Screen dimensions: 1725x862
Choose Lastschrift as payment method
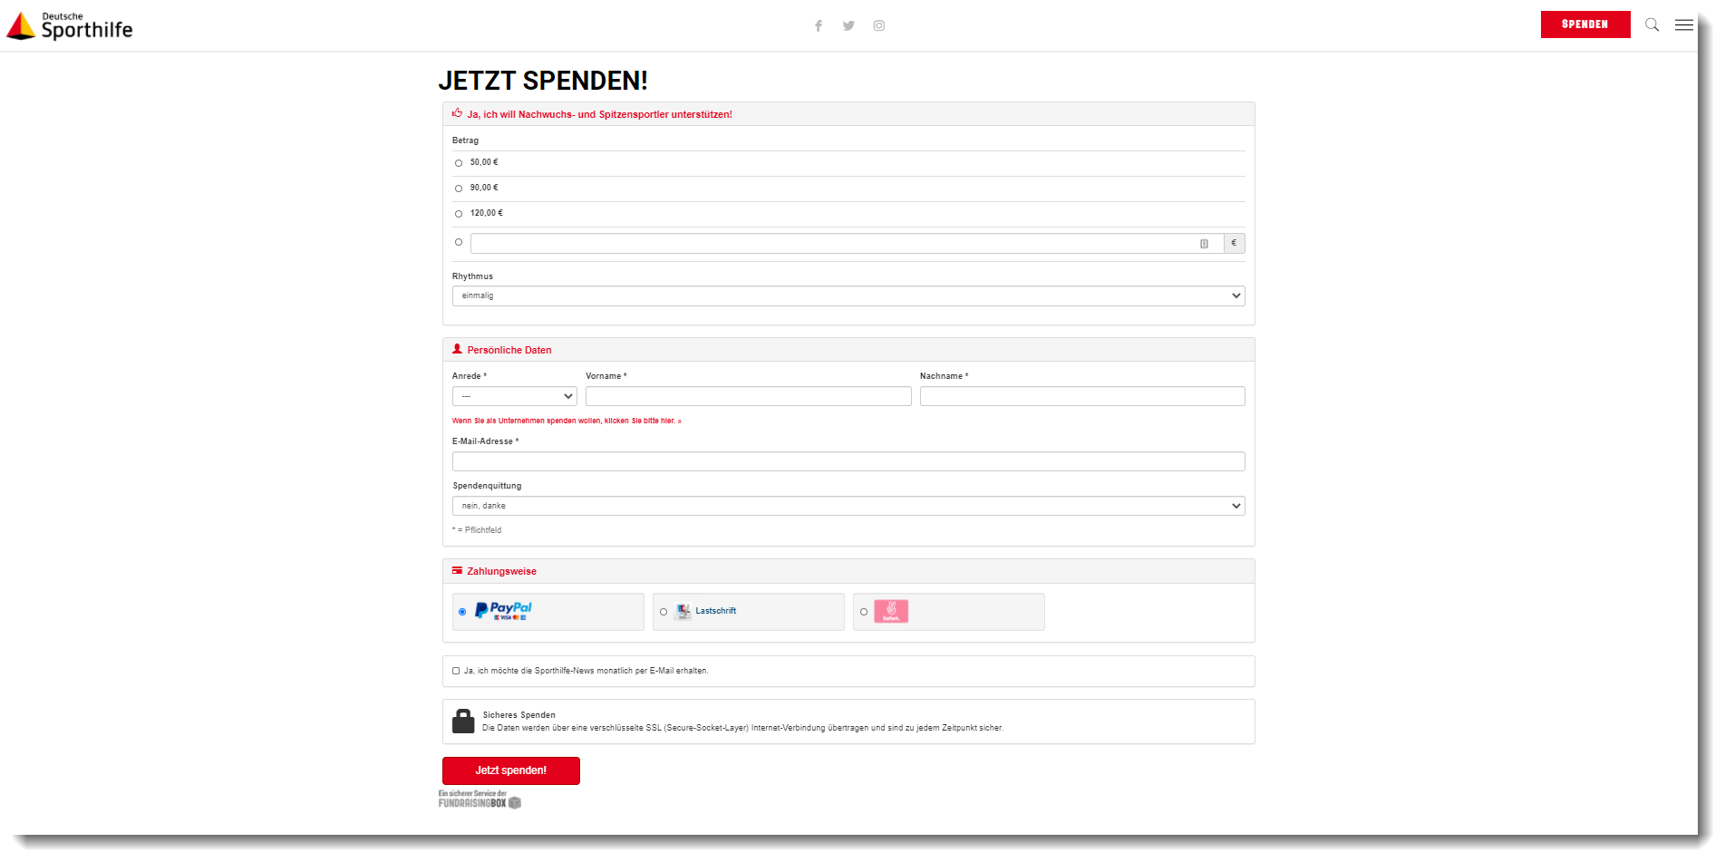tap(663, 611)
